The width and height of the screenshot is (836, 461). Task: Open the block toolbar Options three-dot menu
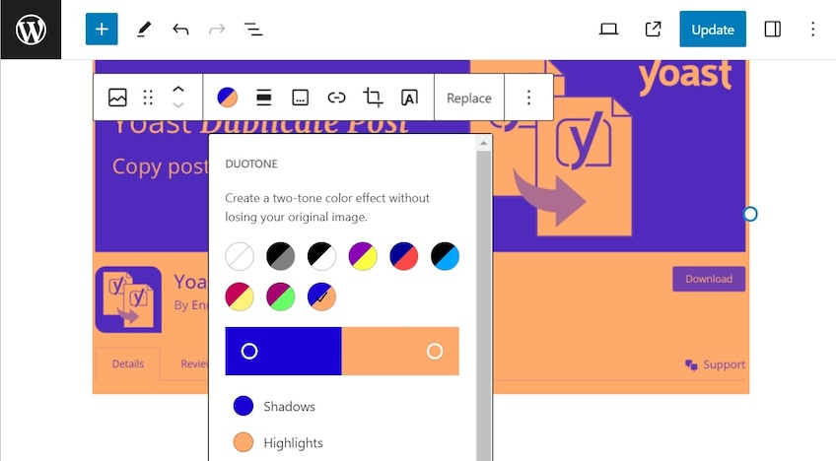pyautogui.click(x=528, y=98)
